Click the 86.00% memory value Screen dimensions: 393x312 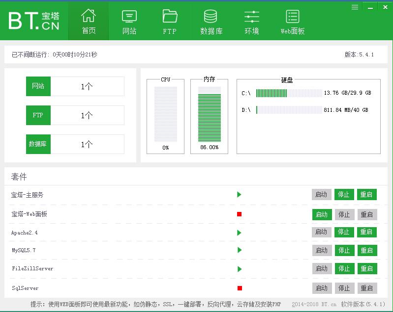coord(210,147)
